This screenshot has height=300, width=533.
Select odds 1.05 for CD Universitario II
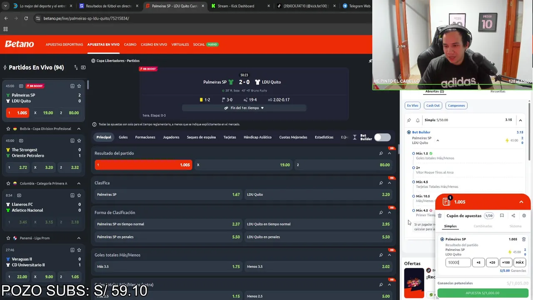coord(69,277)
